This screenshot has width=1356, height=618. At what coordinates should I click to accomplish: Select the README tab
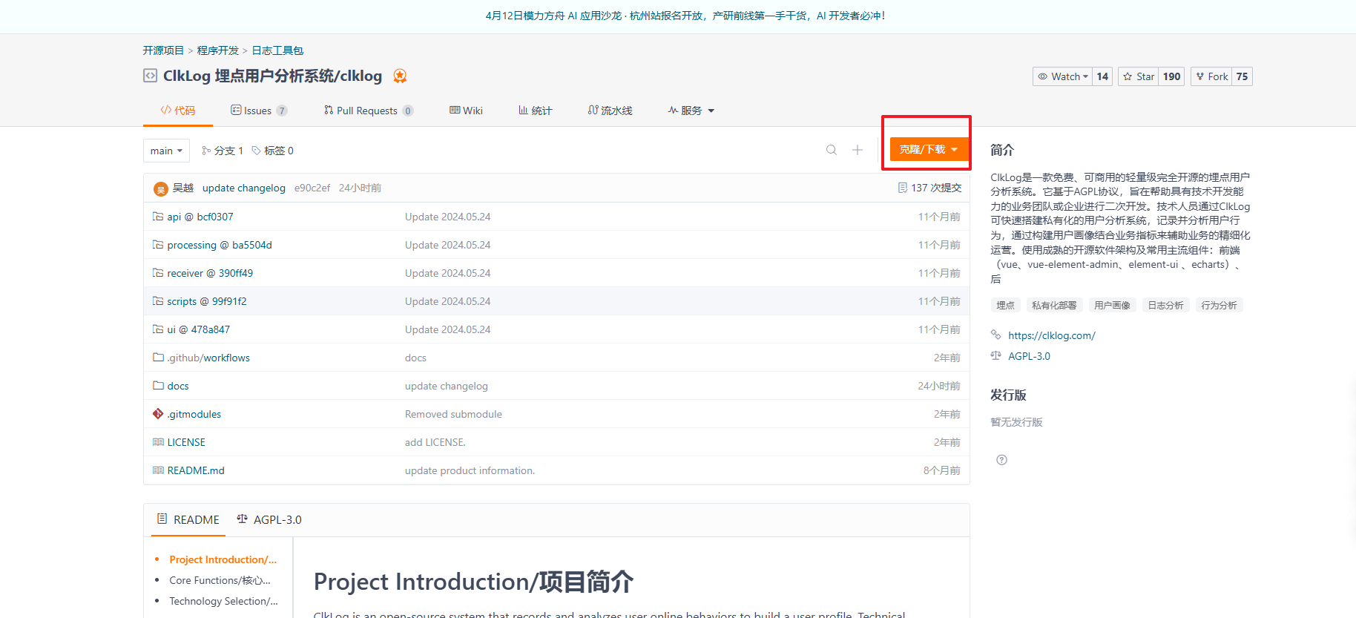click(x=188, y=519)
